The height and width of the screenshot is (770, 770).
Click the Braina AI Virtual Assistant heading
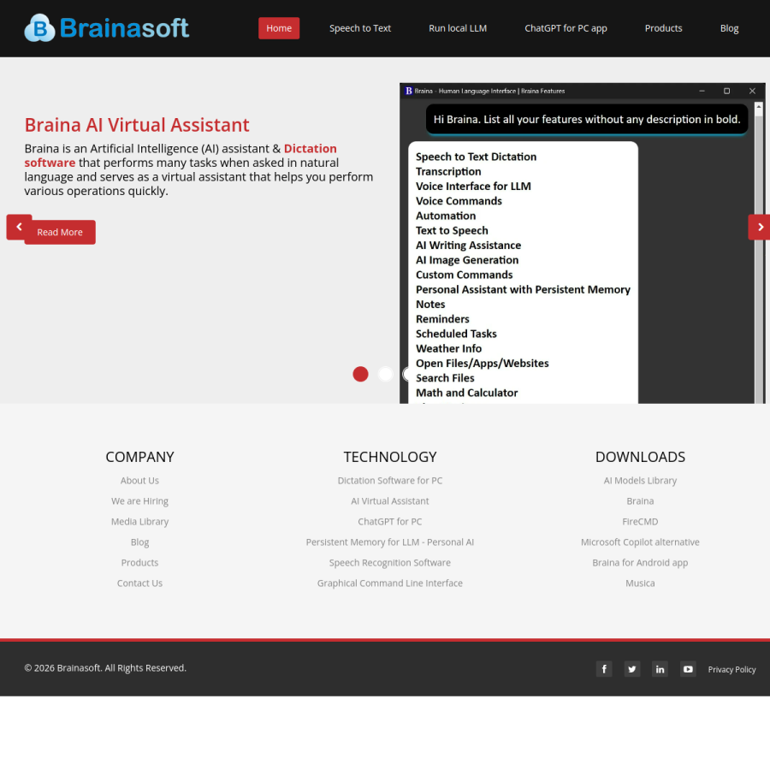[x=137, y=125]
